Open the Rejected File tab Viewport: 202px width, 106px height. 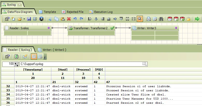(x=73, y=12)
